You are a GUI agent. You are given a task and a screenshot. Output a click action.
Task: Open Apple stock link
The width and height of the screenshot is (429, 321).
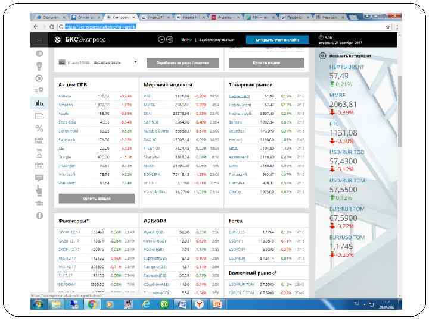click(x=64, y=114)
